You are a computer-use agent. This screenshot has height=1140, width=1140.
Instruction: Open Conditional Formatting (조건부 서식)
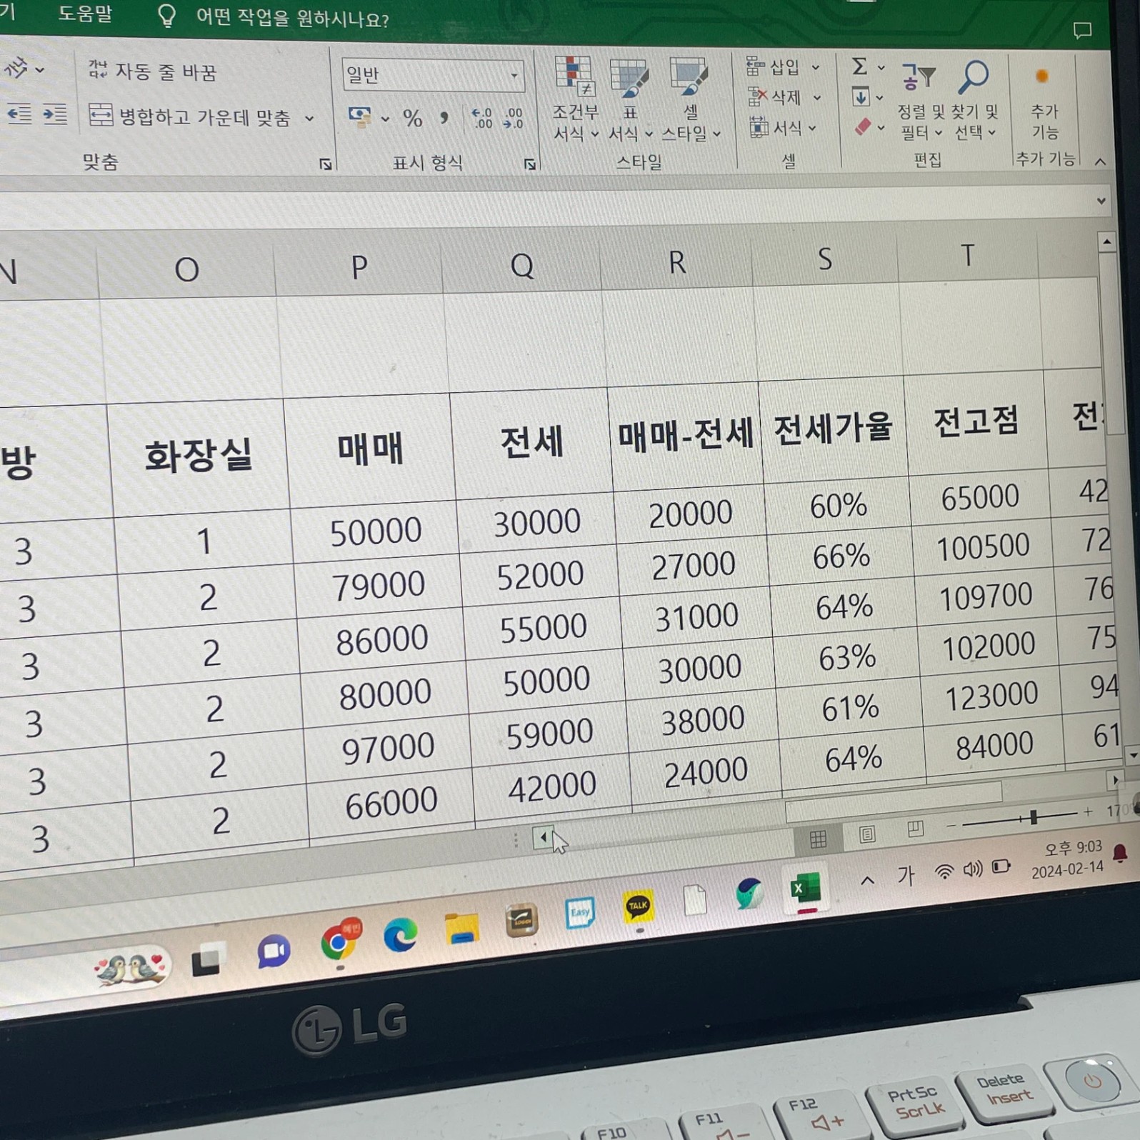click(x=574, y=99)
